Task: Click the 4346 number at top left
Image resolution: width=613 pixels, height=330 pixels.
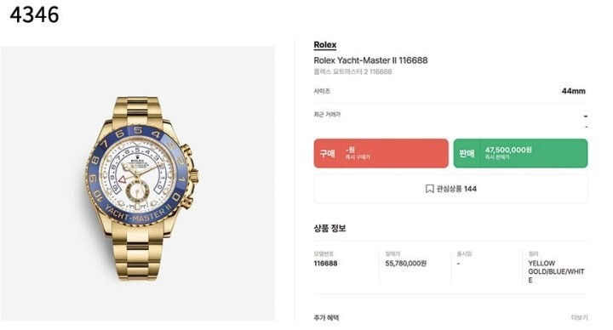Action: [x=34, y=14]
